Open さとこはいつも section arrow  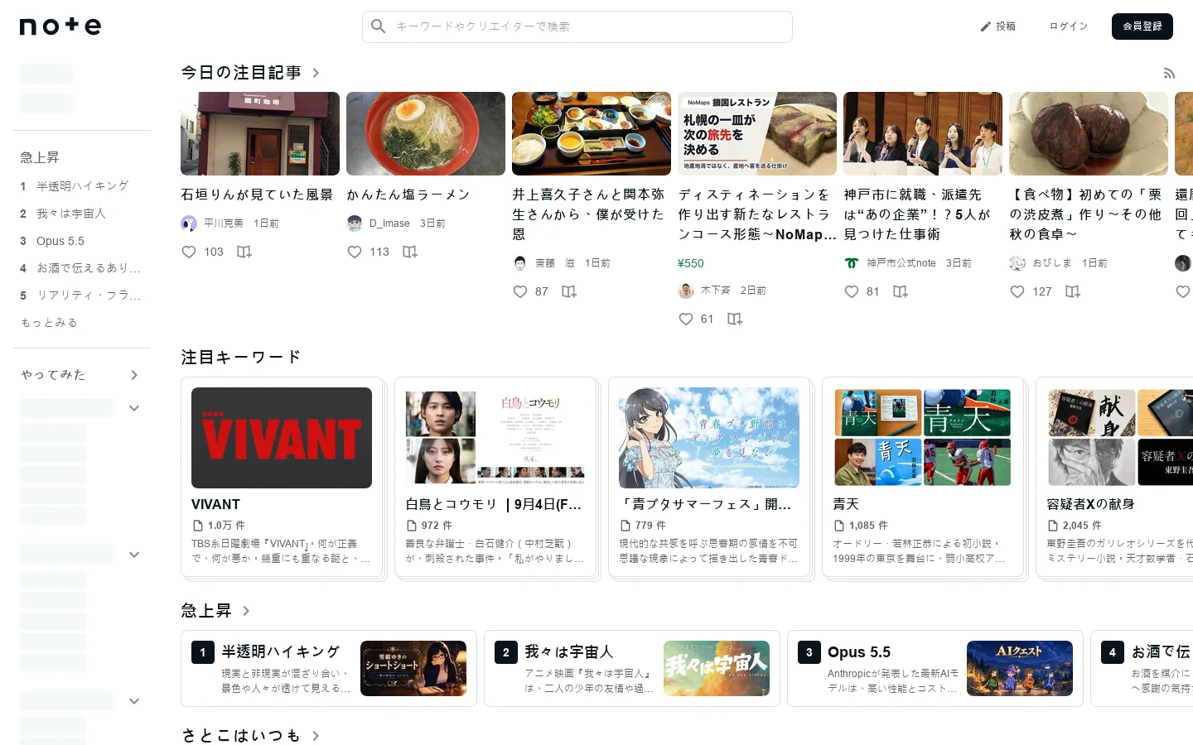coord(316,736)
